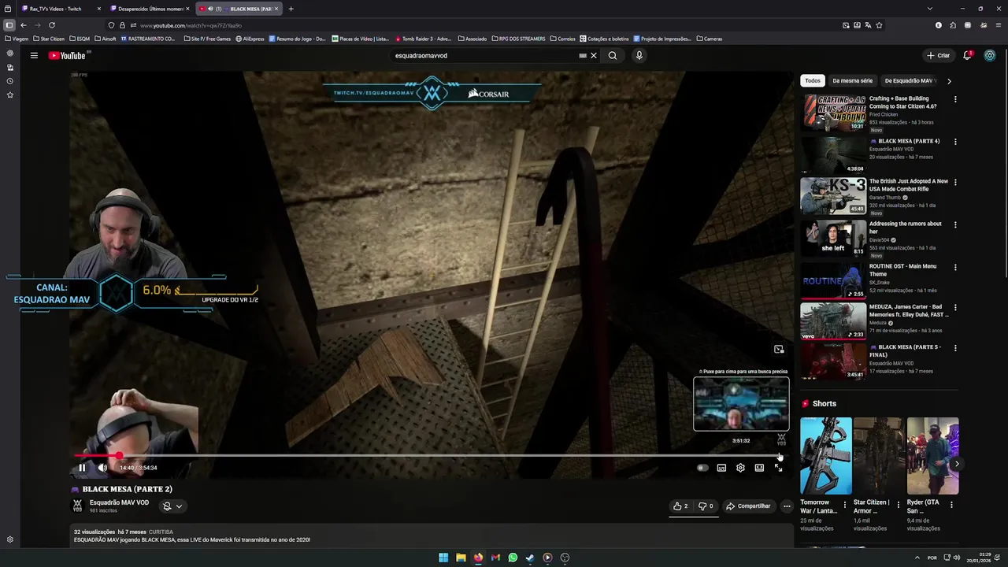Open the player settings gear
Screen dimensions: 1008x567
click(740, 468)
